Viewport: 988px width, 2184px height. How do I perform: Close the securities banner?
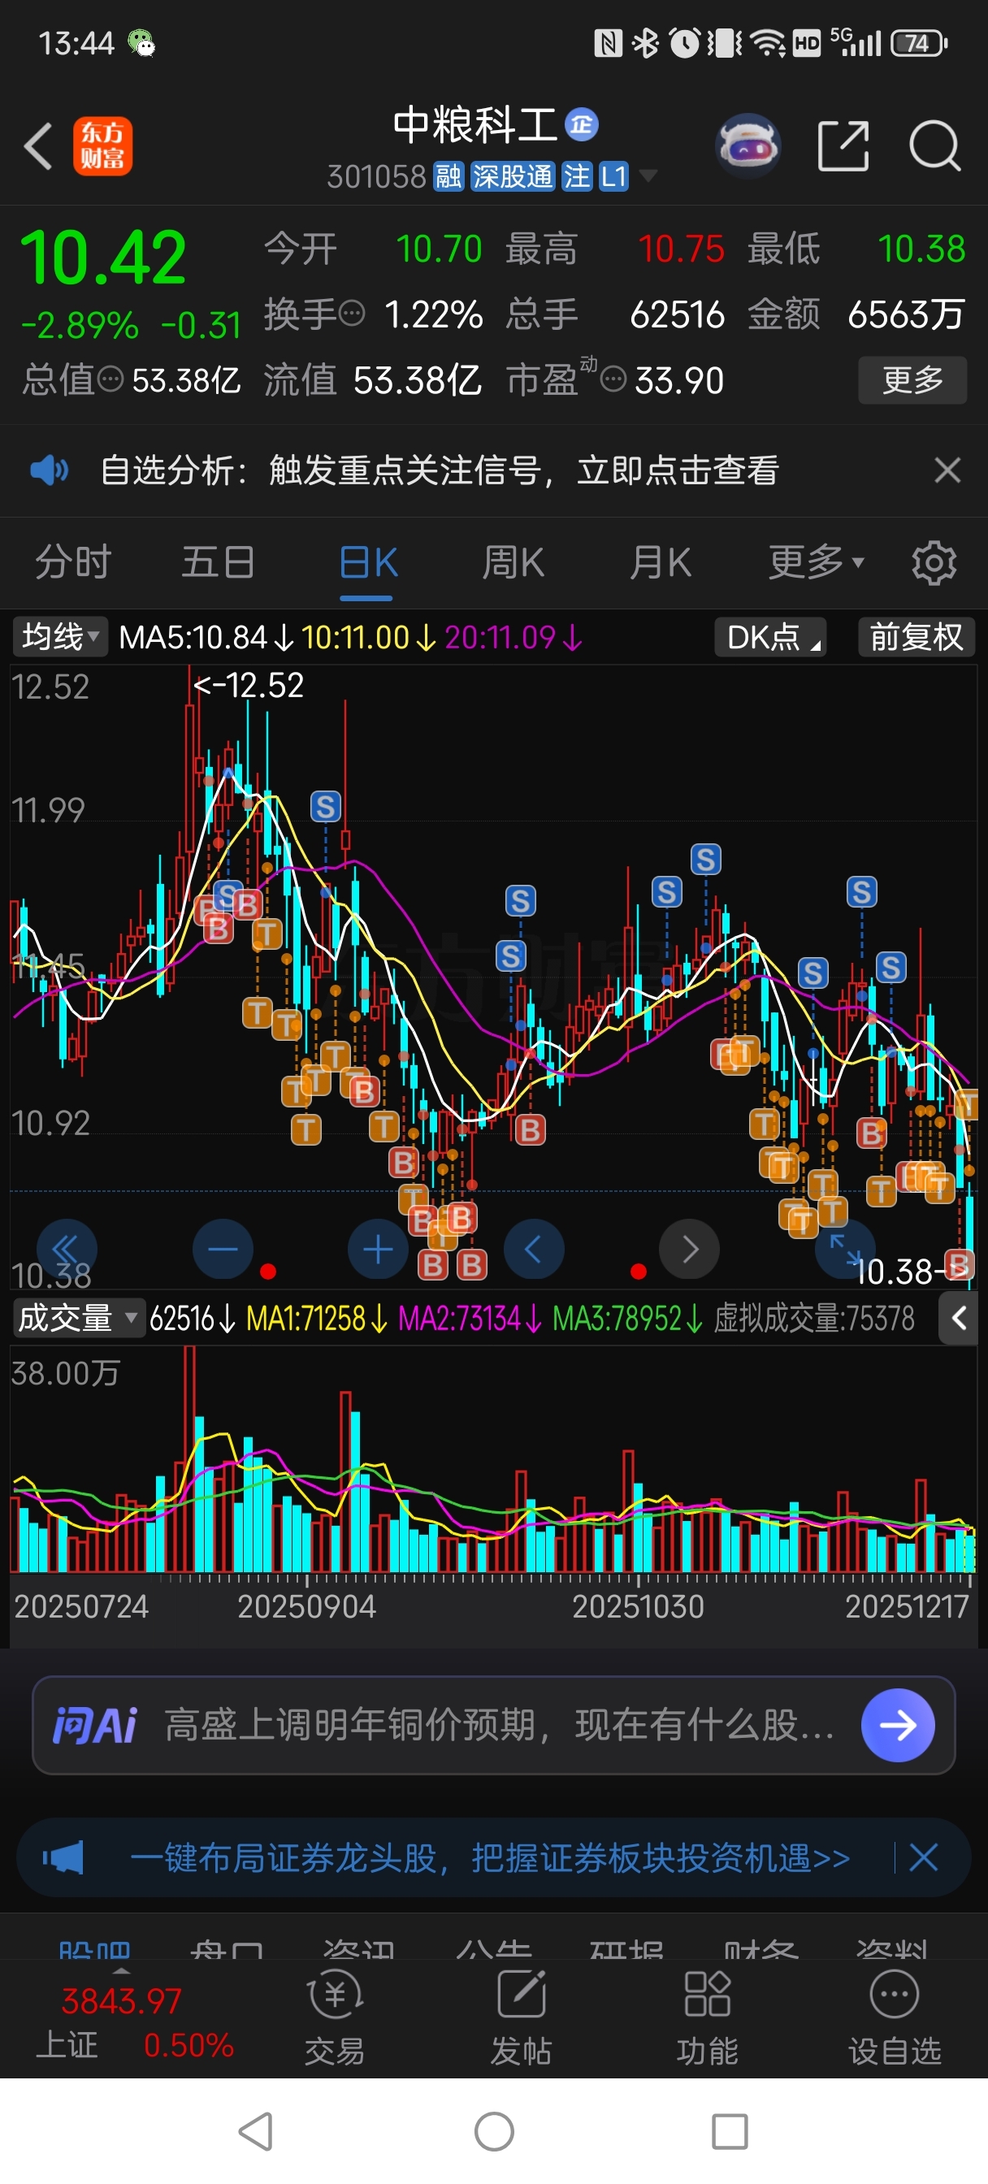tap(923, 1857)
